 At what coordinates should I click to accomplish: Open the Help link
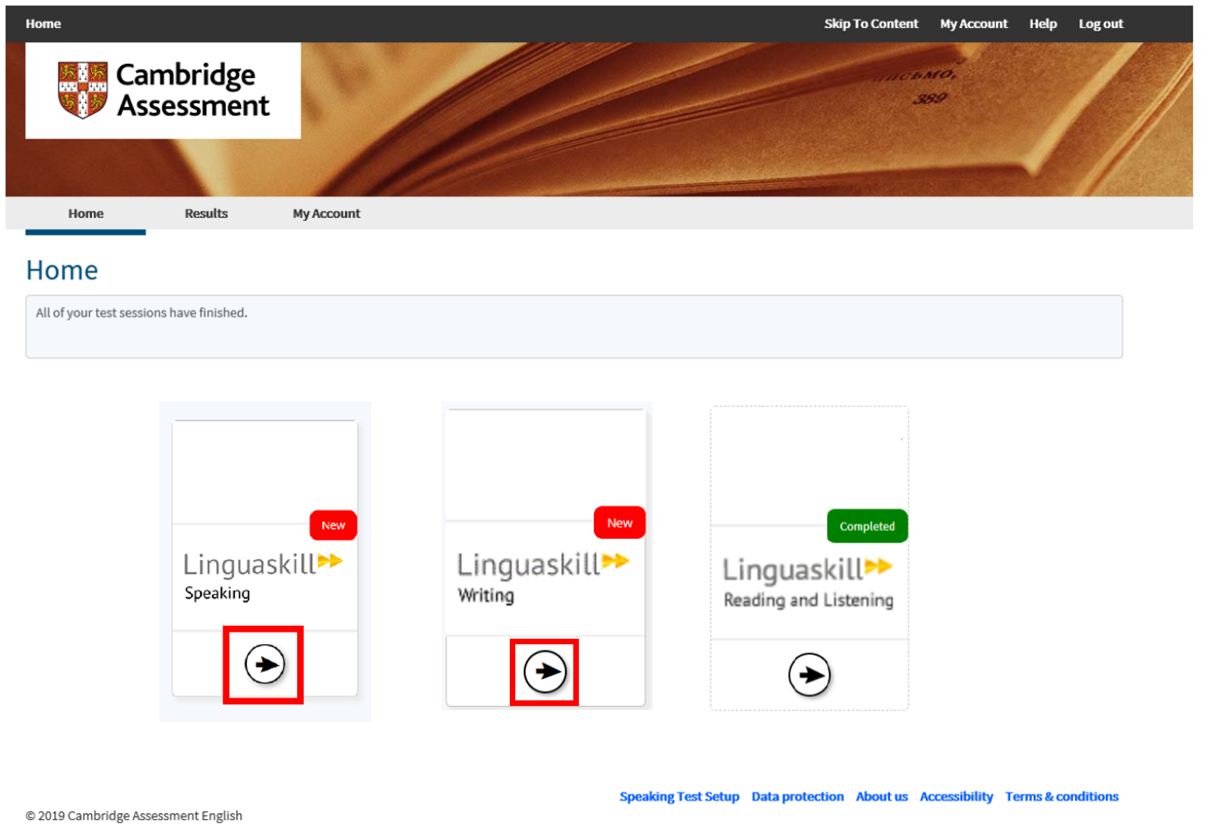(1043, 24)
